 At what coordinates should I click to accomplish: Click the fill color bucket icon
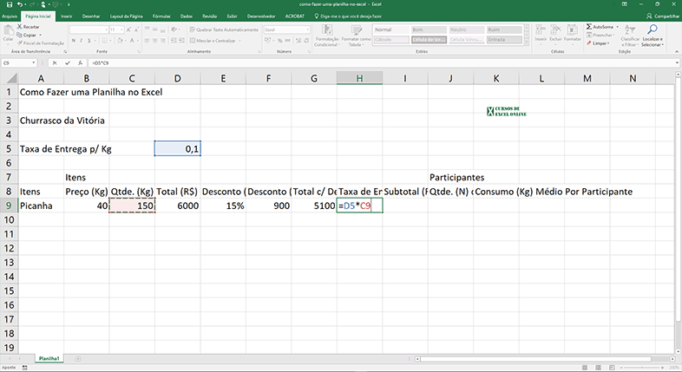[119, 41]
